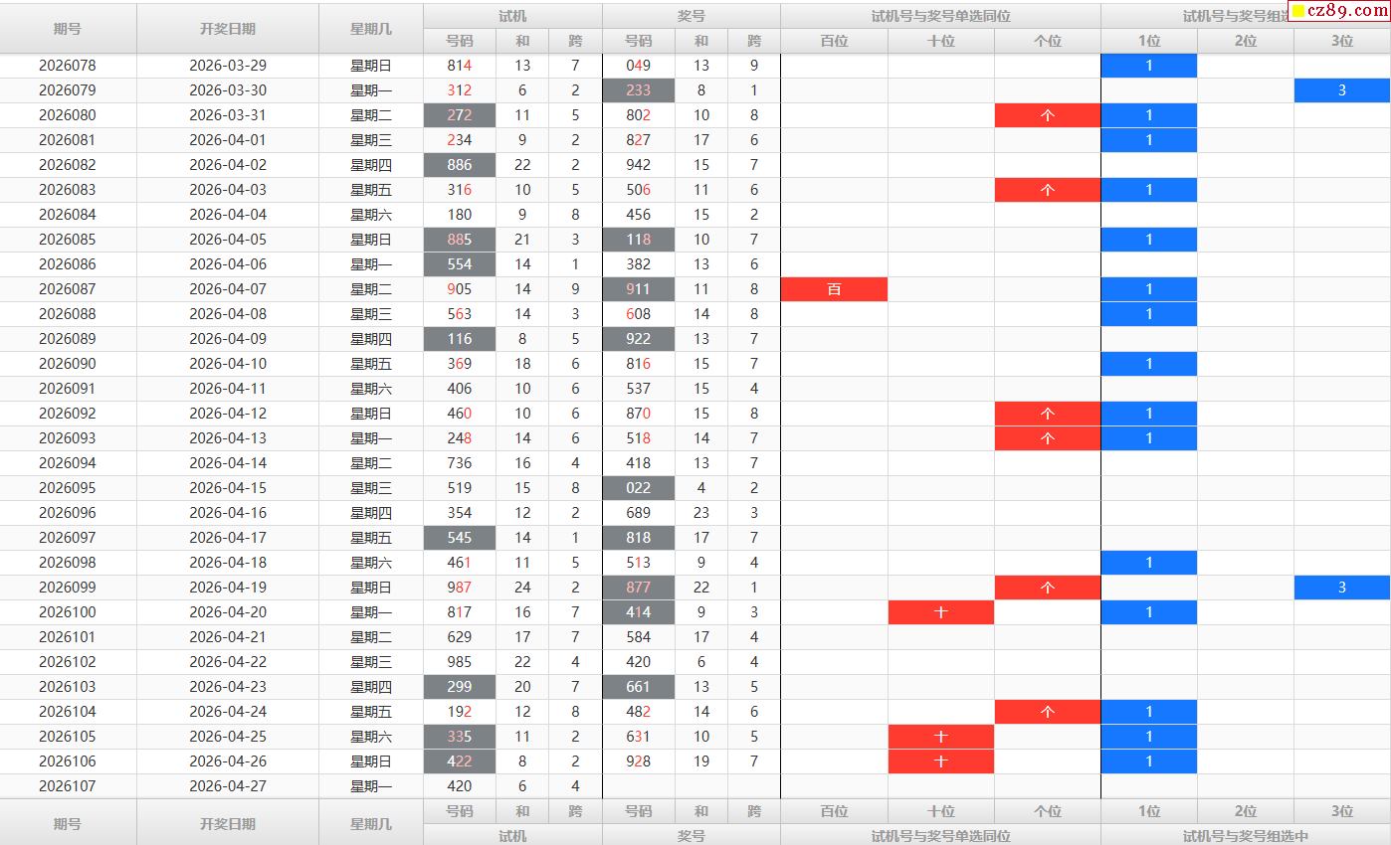Select the gray highlighted 299 trial number
This screenshot has height=845, width=1391.
[460, 687]
